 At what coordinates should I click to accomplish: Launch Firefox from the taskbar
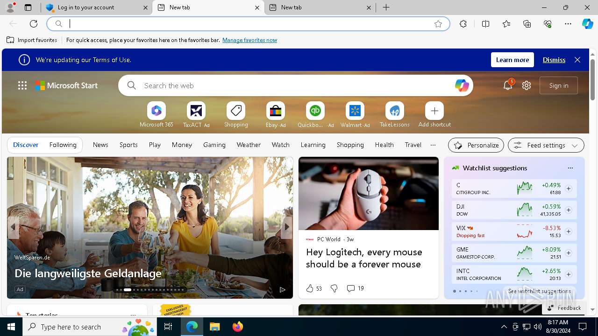coord(237,327)
